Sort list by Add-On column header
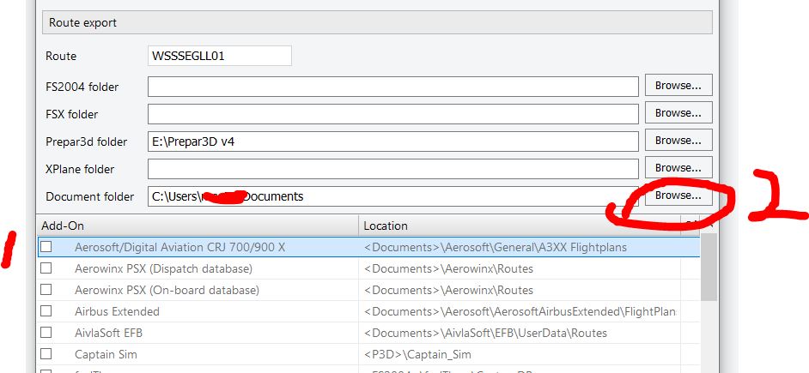This screenshot has height=373, width=809. tap(198, 226)
